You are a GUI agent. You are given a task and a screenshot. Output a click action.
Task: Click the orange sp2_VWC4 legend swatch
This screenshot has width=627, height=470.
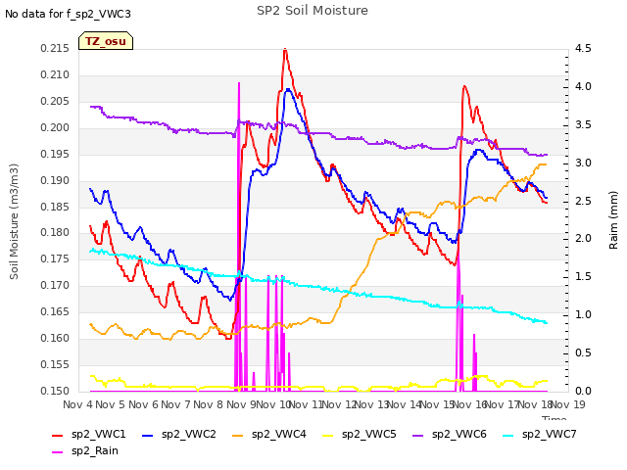coord(238,436)
